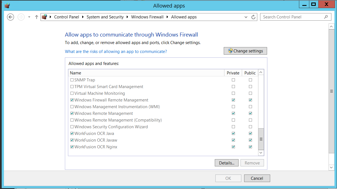Click the Private column header
337x189 pixels.
233,73
